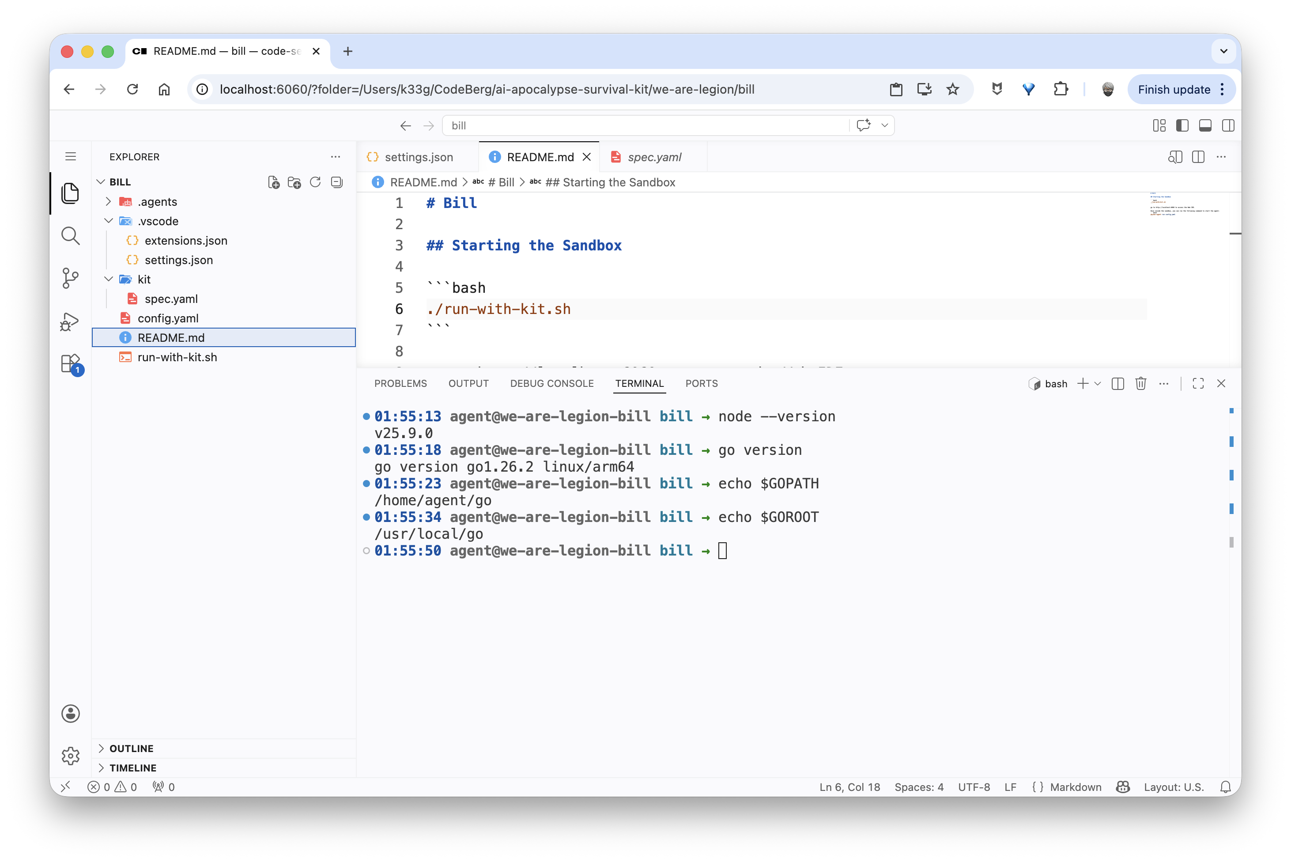Open Copilot status icon in status bar
This screenshot has width=1291, height=862.
(x=1123, y=786)
